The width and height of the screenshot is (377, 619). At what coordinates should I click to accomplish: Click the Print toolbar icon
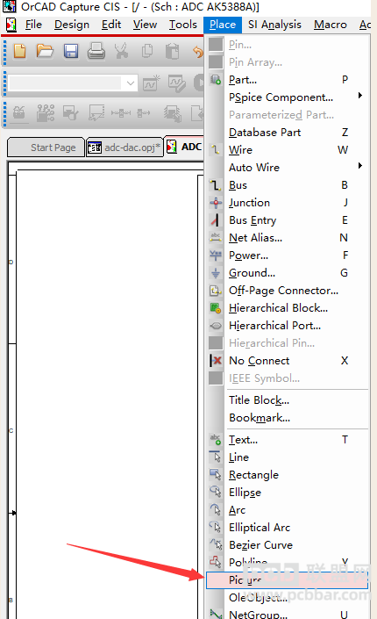(x=96, y=51)
